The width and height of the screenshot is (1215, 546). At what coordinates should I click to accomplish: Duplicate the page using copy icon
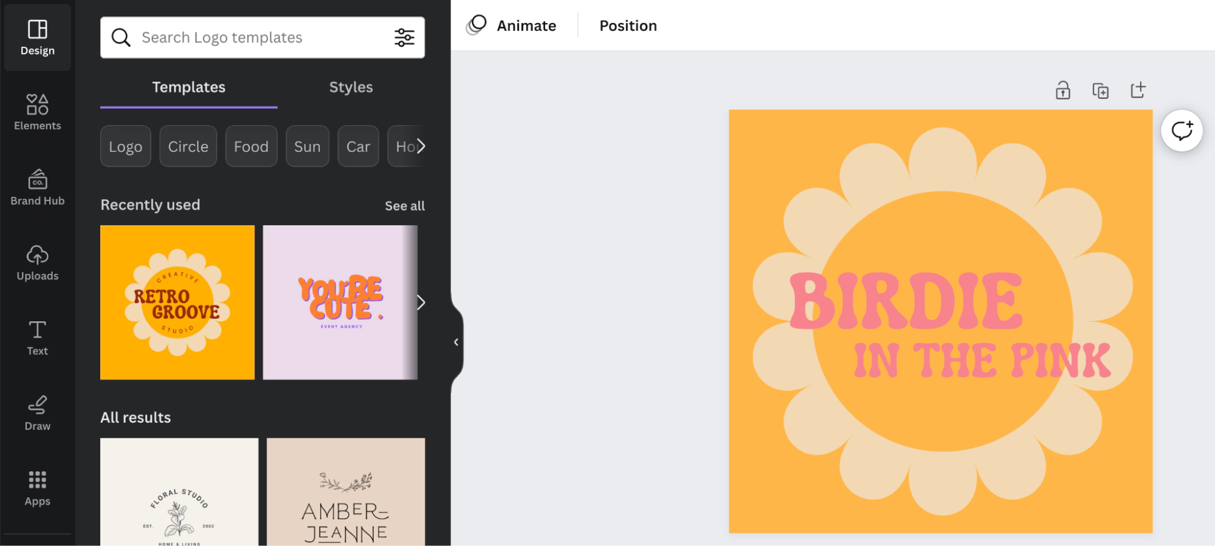click(x=1100, y=90)
